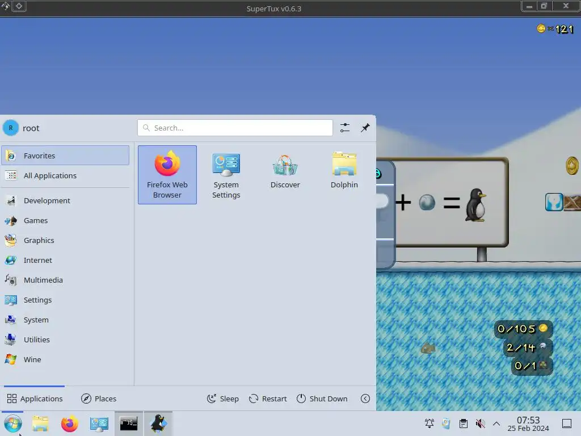Open System Settings from the favorites grid
This screenshot has width=581, height=436.
226,175
